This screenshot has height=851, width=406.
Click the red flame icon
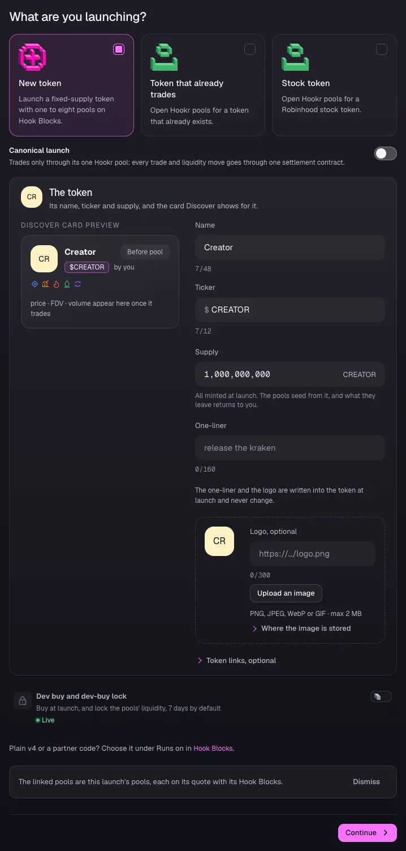tap(56, 284)
